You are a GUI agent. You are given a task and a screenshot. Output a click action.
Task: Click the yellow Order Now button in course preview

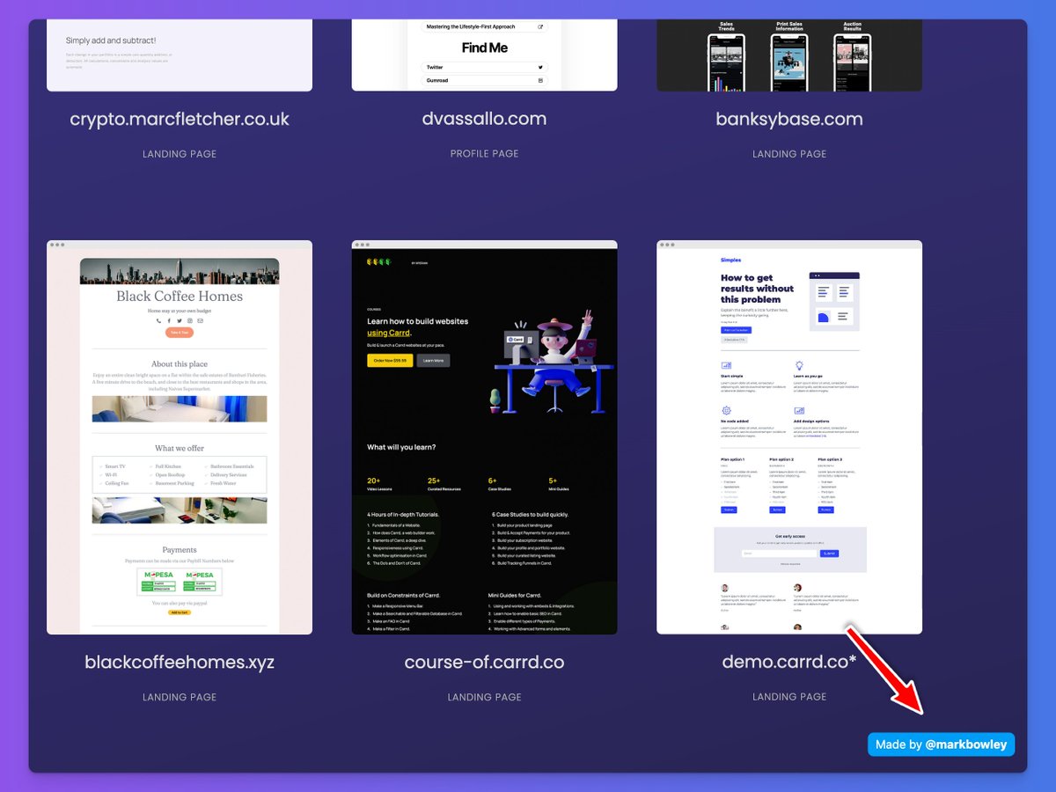390,361
